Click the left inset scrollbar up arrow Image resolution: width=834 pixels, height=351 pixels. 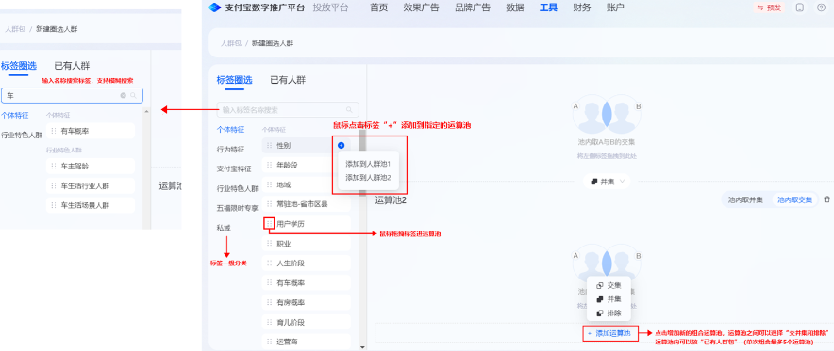click(147, 112)
